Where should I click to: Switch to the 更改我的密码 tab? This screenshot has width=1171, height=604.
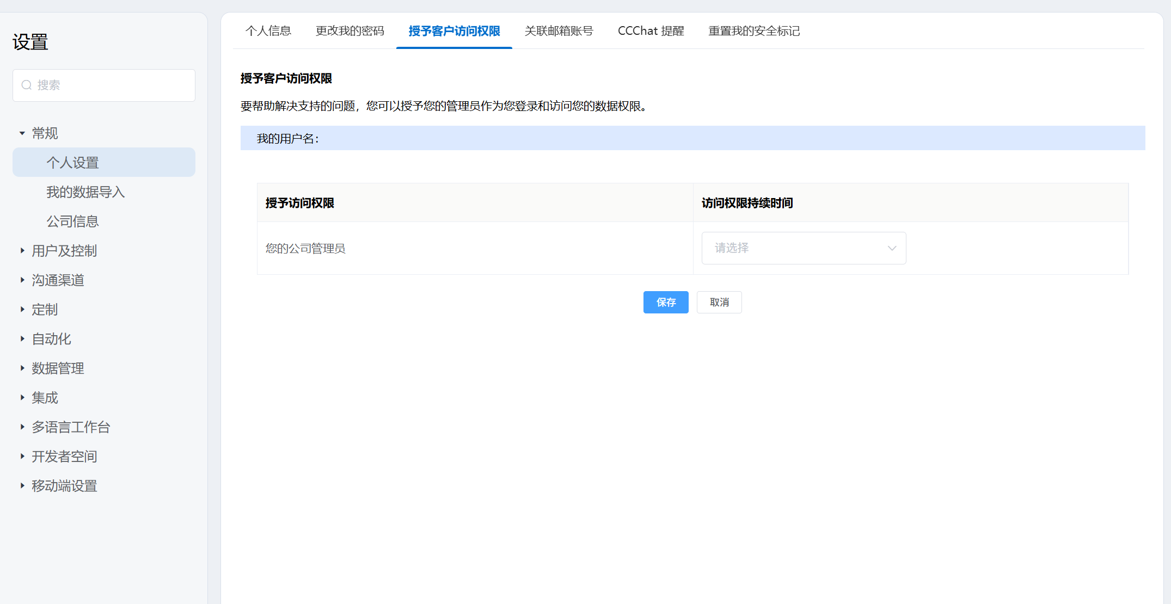(350, 31)
